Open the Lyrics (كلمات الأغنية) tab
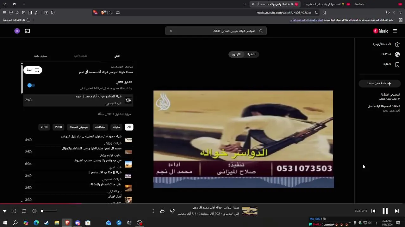405x227 pixels. (80, 56)
